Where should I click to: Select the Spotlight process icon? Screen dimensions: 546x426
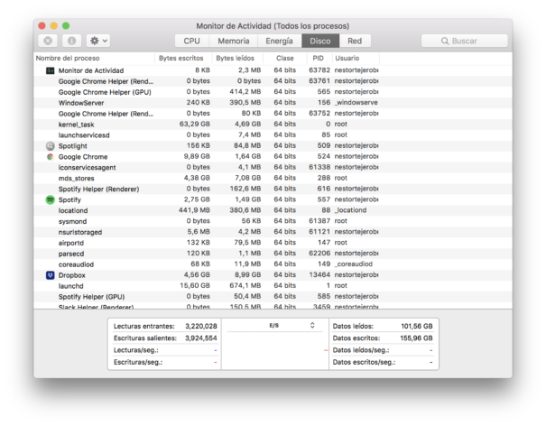click(x=50, y=146)
